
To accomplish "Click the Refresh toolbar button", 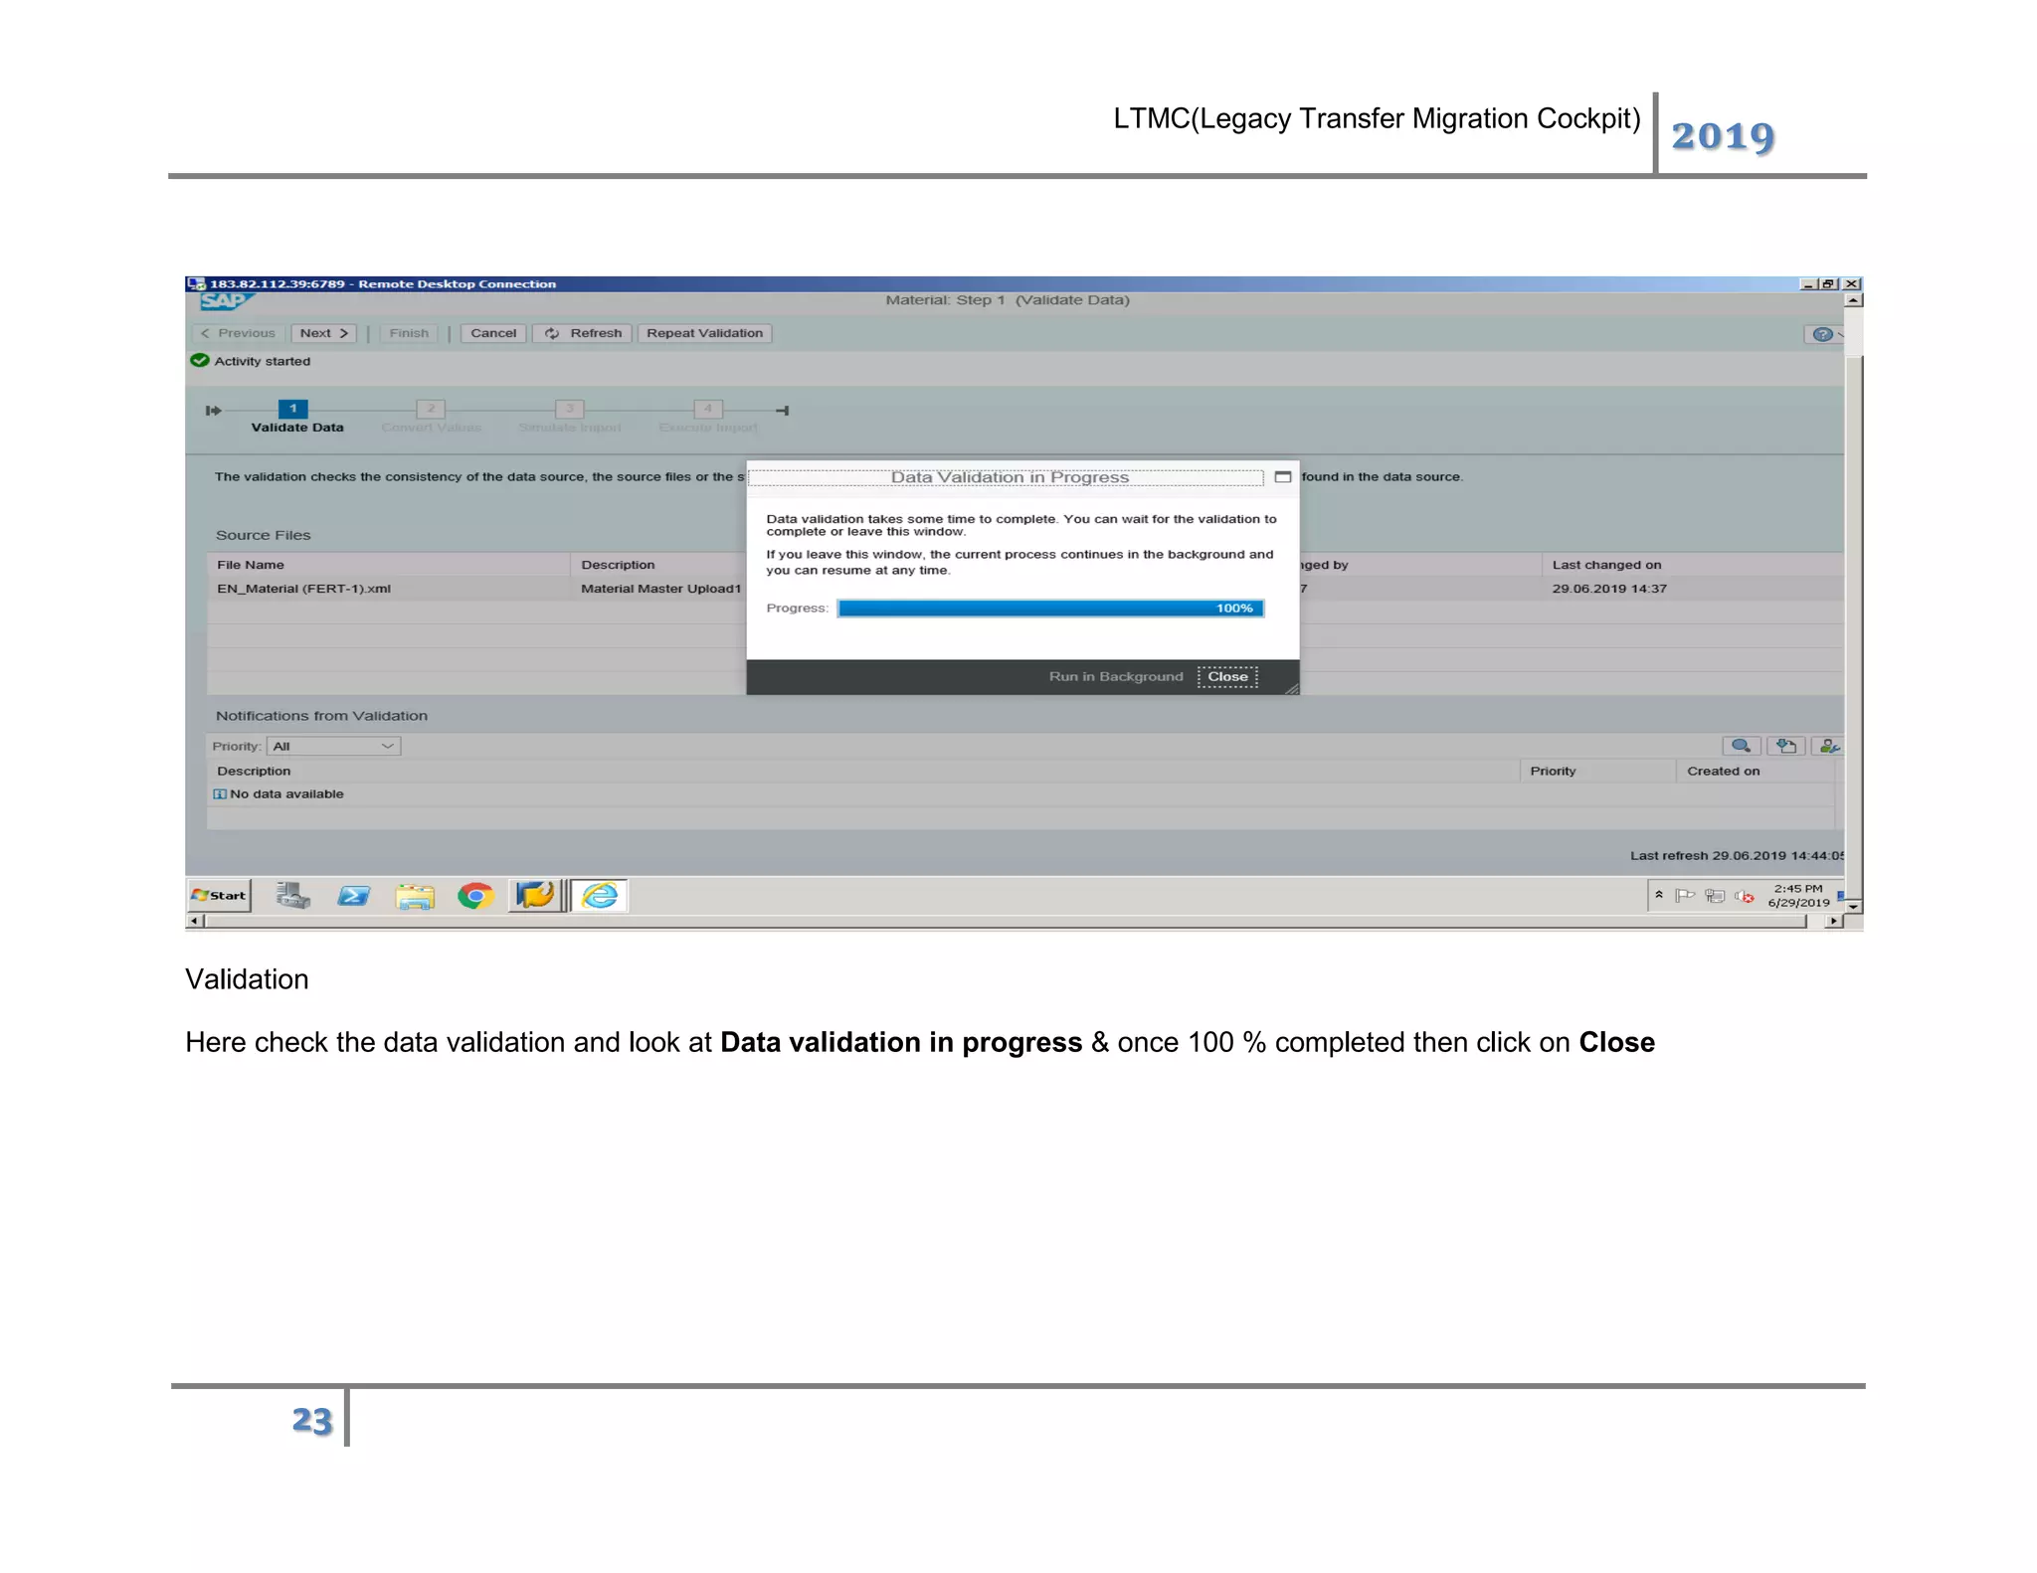I will pos(583,333).
